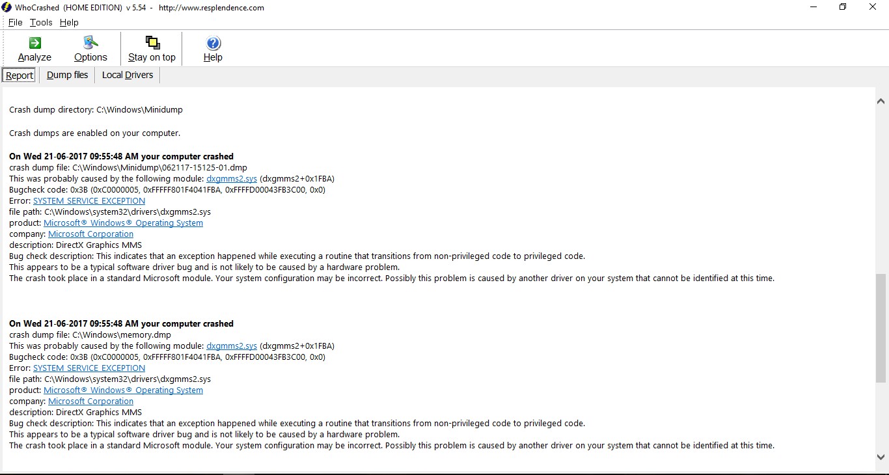Screen dimensions: 889x475
Task: Open the Help menu in menu bar
Action: click(69, 22)
